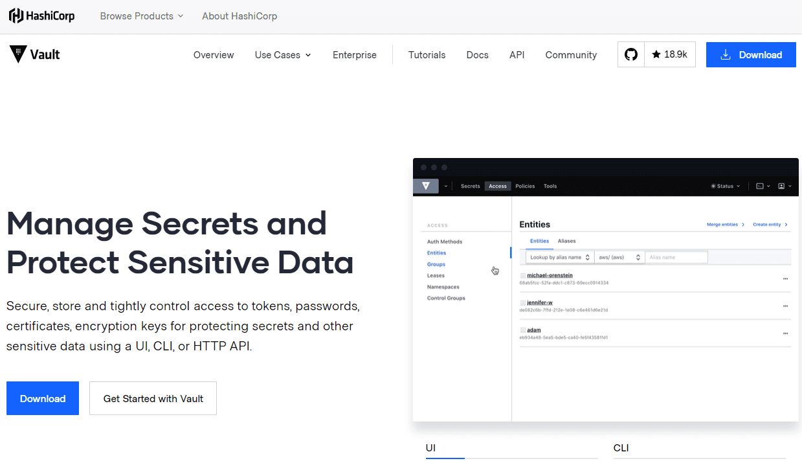Open the Lookup by alias name dropdown
The width and height of the screenshot is (802, 463).
[560, 258]
